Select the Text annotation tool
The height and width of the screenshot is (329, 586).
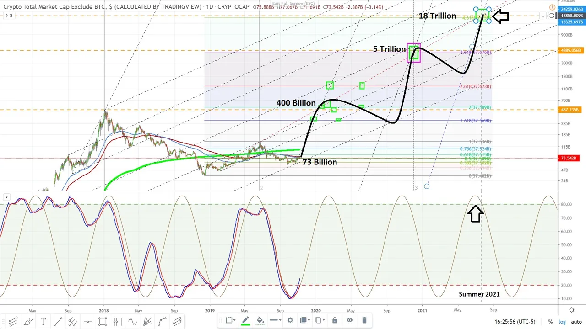click(x=43, y=321)
